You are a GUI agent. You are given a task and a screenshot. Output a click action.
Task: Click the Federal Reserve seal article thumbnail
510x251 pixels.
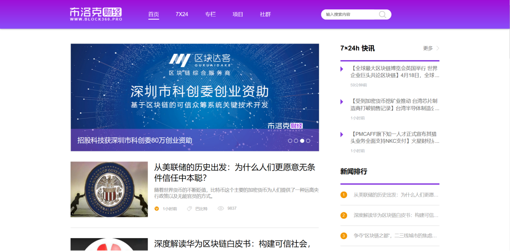(109, 189)
